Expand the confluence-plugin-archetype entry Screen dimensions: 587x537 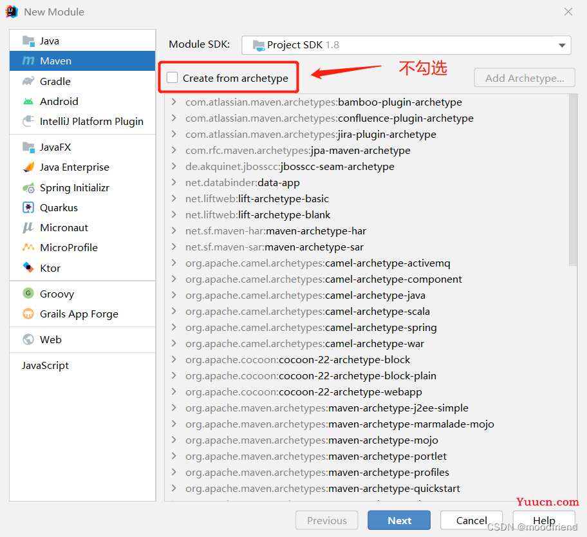174,118
